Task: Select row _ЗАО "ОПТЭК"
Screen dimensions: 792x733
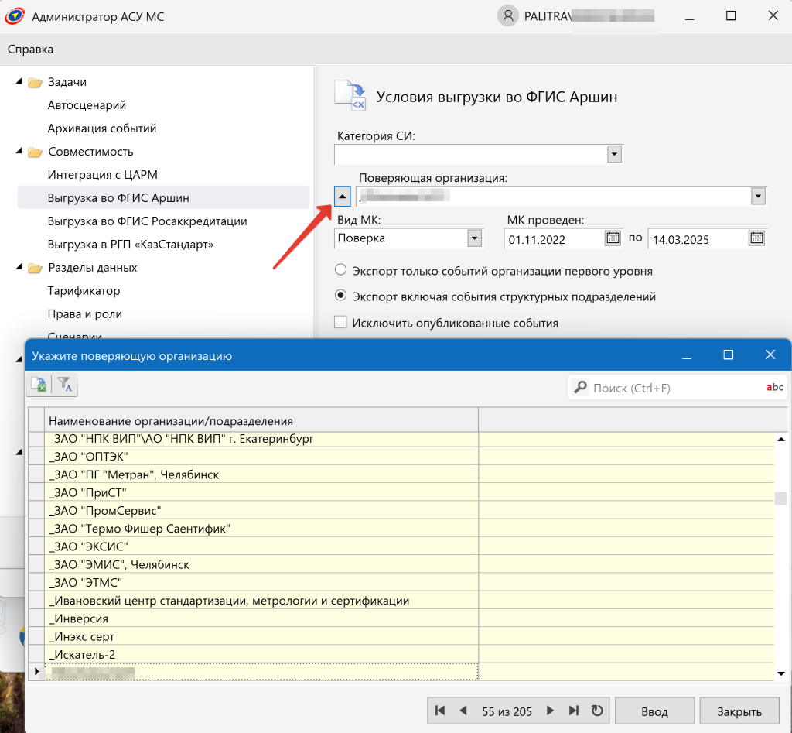Action: tap(261, 457)
